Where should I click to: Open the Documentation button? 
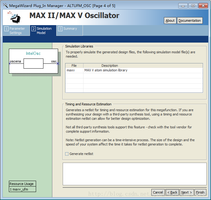click(x=190, y=21)
